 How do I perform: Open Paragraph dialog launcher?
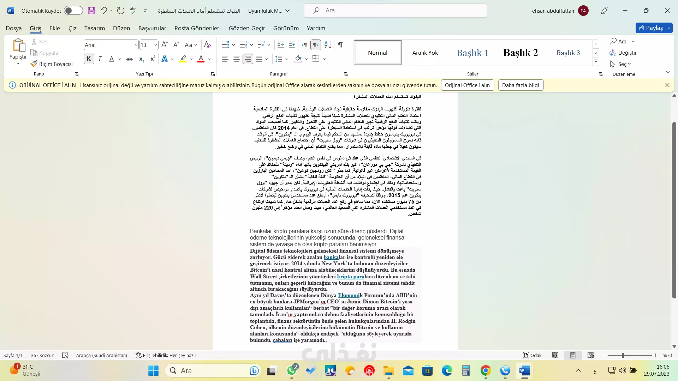click(345, 74)
